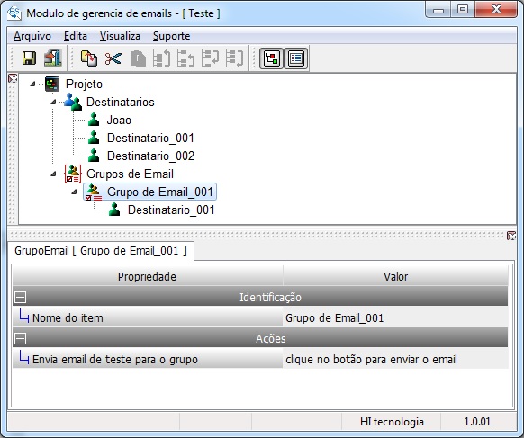Edit the Nome do item value field
Screen dimensions: 524x438
coord(395,317)
